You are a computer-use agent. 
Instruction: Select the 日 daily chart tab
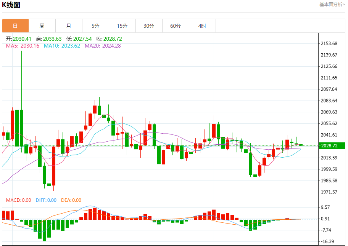point(15,26)
